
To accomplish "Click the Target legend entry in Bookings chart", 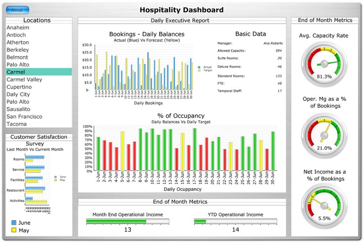I will (205, 70).
